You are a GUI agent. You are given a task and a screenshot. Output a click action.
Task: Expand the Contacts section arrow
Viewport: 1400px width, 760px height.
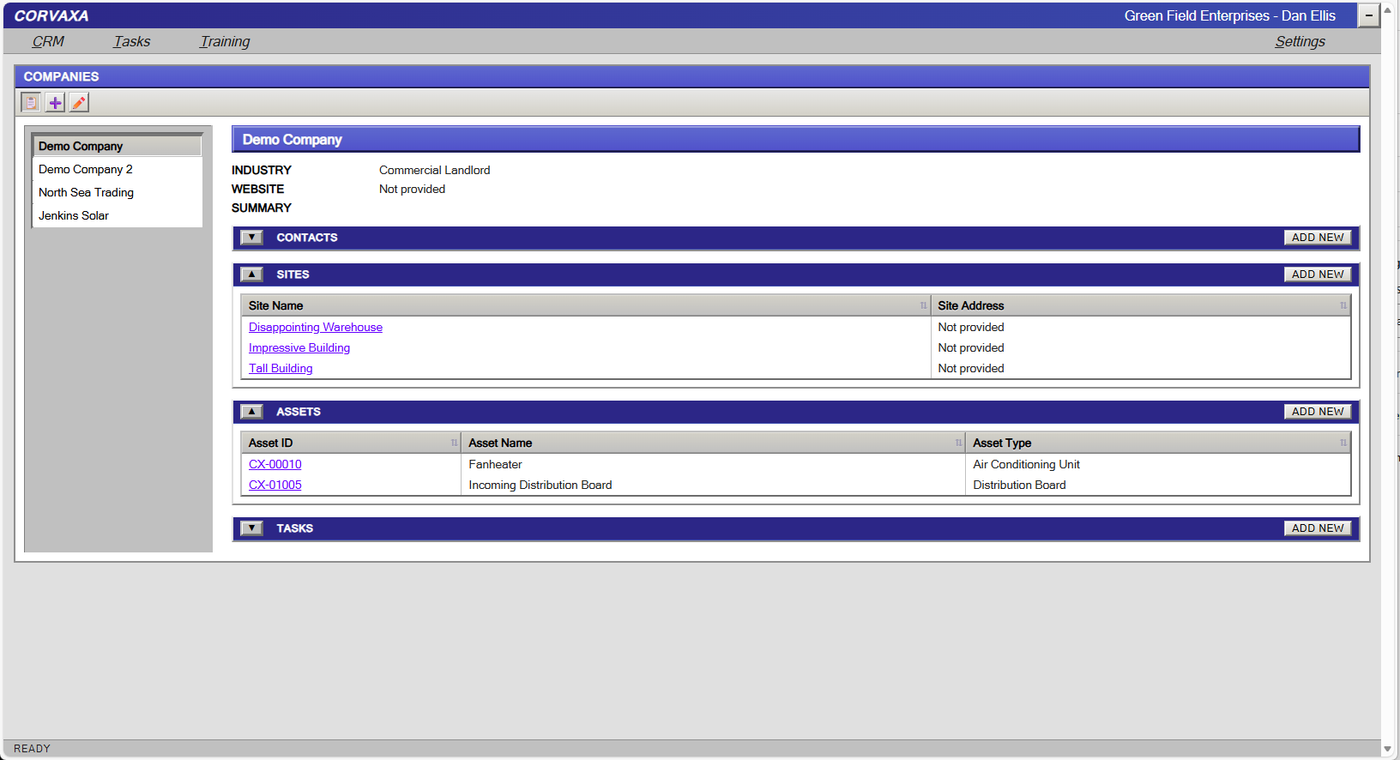[x=251, y=238]
